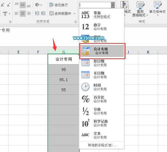Align cell text to the right
167x152 pixels.
pos(29,13)
